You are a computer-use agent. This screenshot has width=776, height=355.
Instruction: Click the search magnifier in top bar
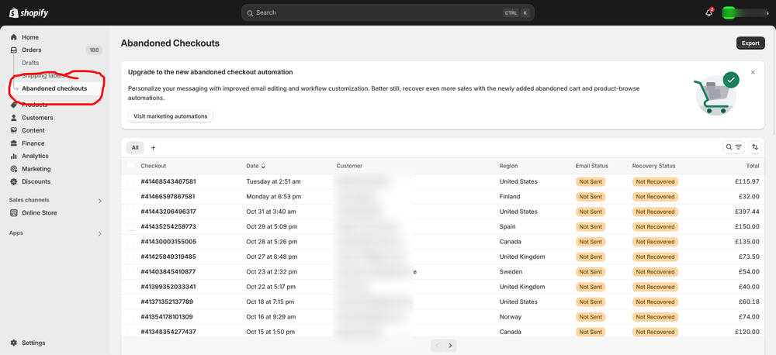(x=249, y=13)
